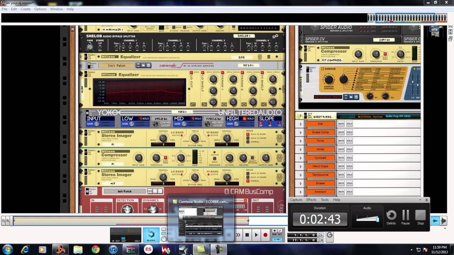The width and height of the screenshot is (454, 255).
Task: Mute the Kick mixer channel
Action: [341, 124]
